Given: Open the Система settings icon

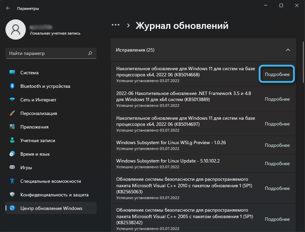Looking at the screenshot, I should point(12,73).
